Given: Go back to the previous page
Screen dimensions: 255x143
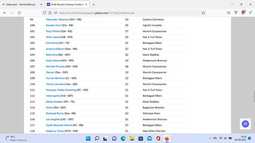Looking at the screenshot, I should pos(5,13).
